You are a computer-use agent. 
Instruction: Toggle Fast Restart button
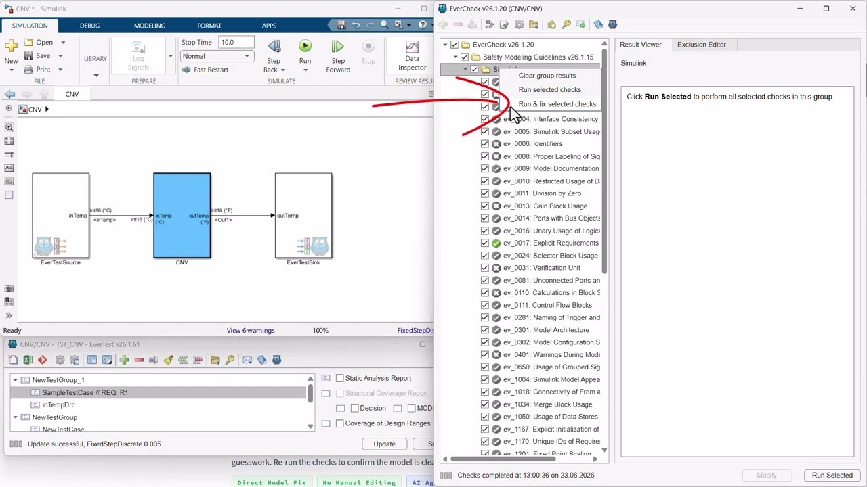205,70
